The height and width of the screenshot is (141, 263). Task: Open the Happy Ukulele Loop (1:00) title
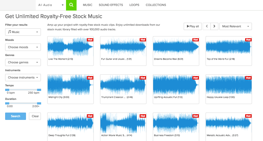(221, 97)
